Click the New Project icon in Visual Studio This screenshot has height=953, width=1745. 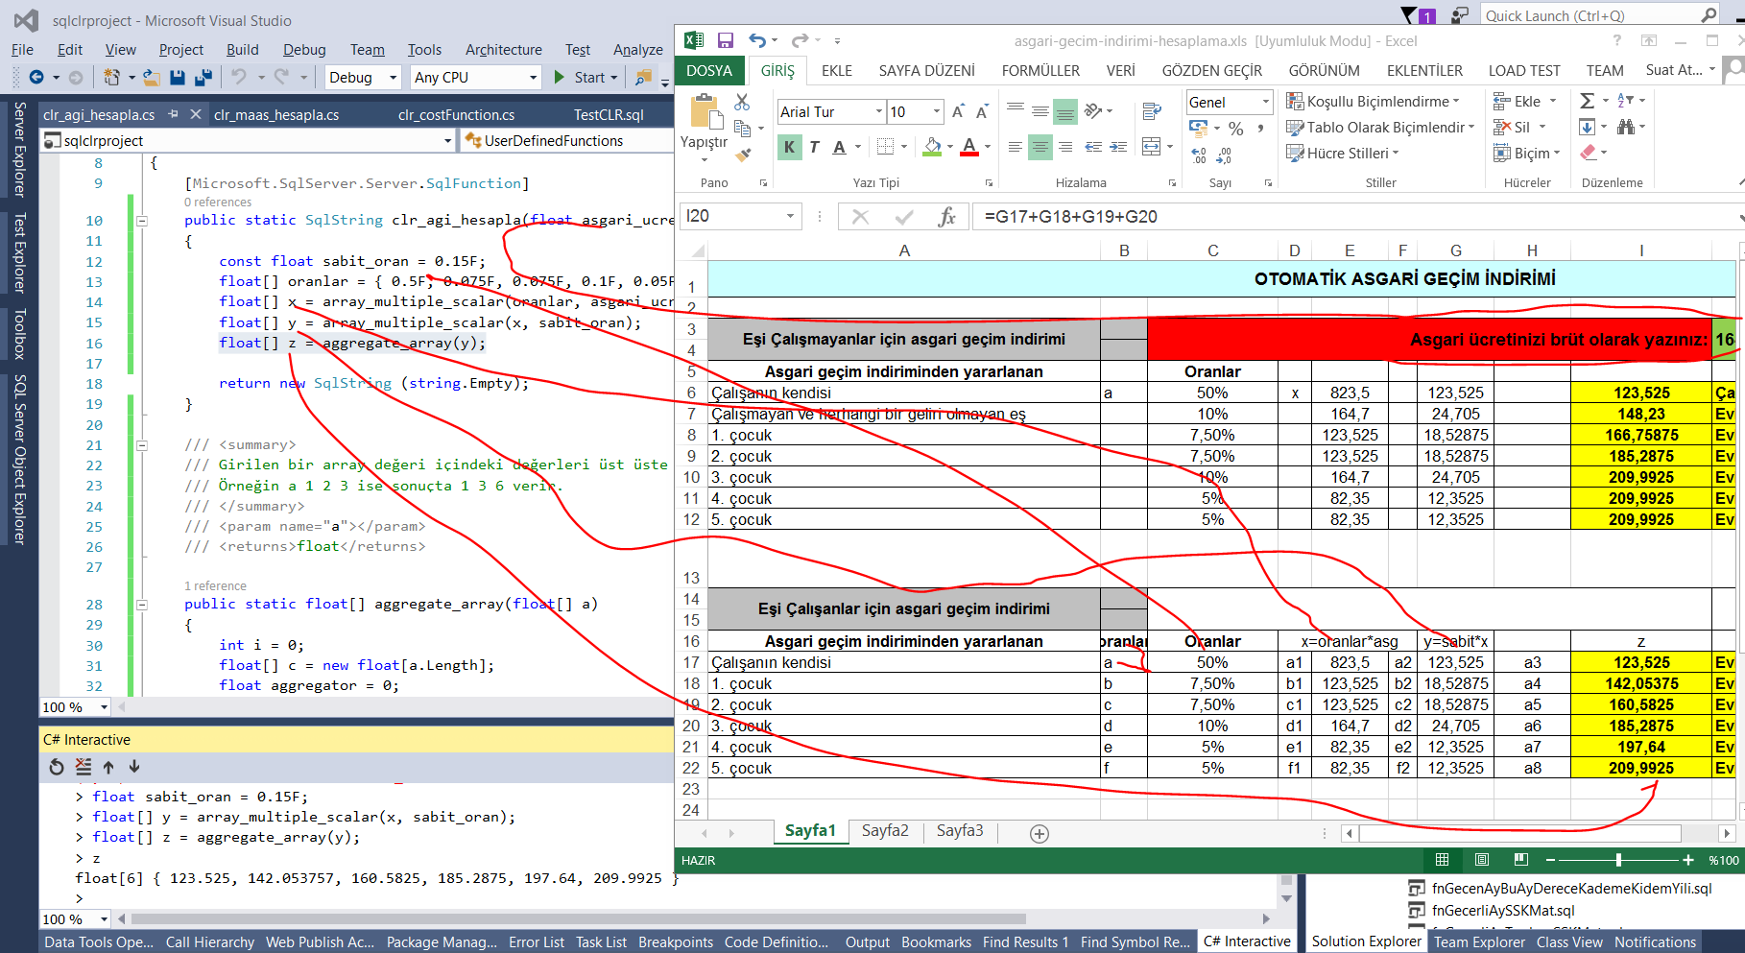point(112,77)
